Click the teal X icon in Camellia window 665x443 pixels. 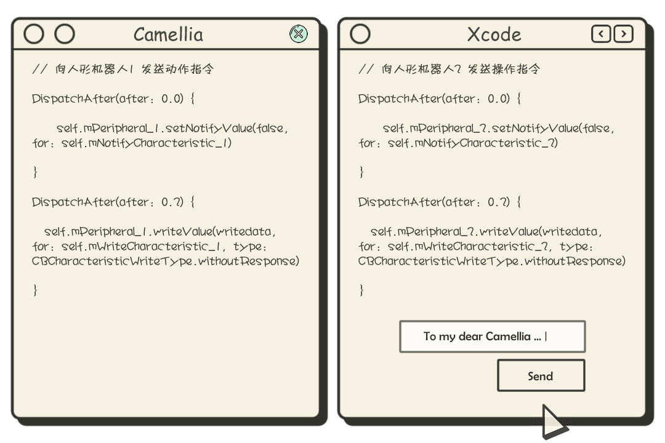coord(299,33)
